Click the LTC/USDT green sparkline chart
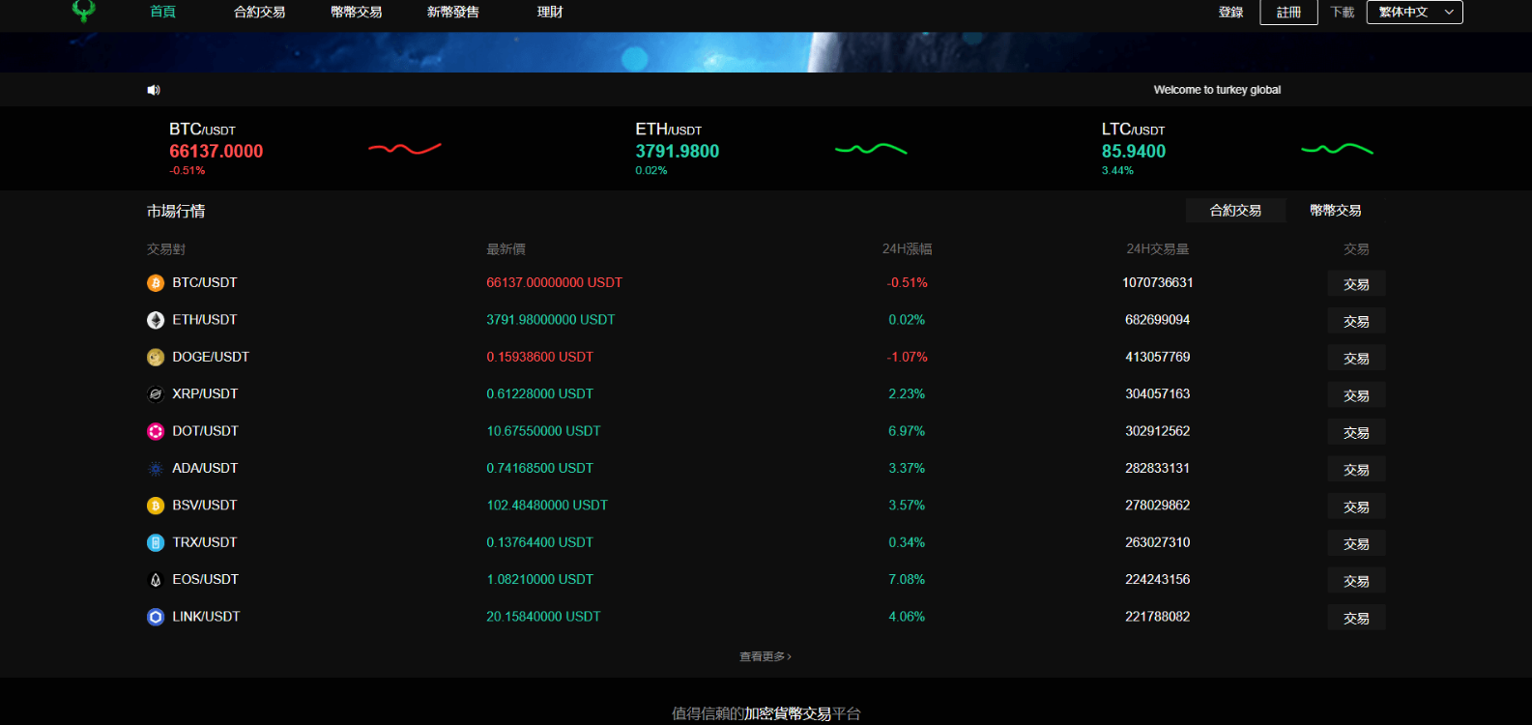The height and width of the screenshot is (725, 1532). [x=1337, y=149]
